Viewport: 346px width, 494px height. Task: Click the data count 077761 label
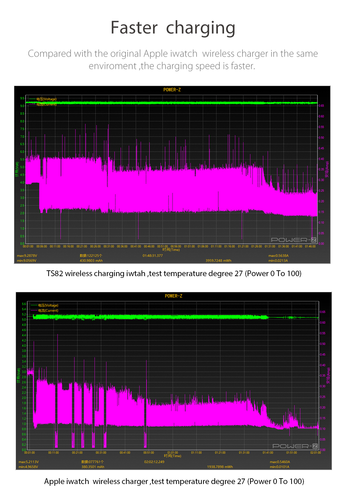(x=92, y=462)
